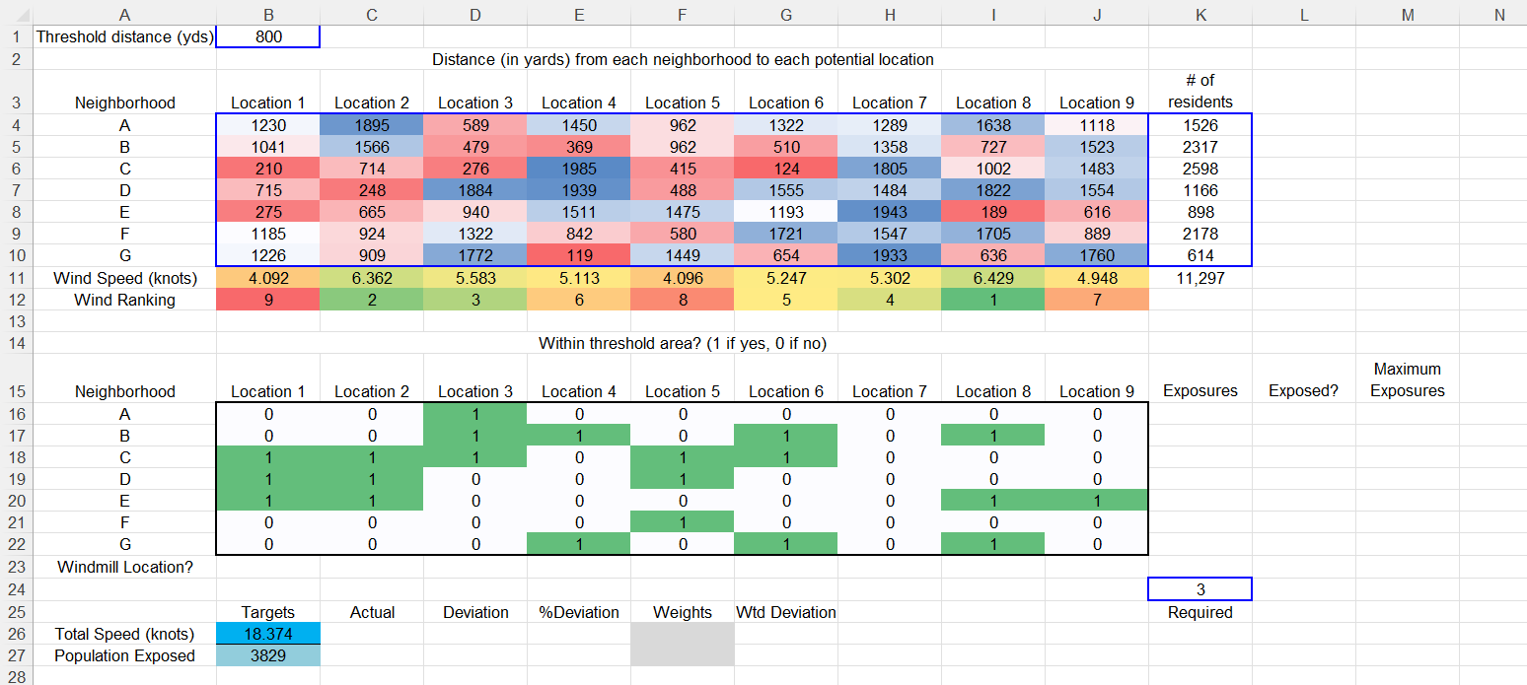Click the "# of residents" header cell
1527x685 pixels.
click(x=1200, y=92)
